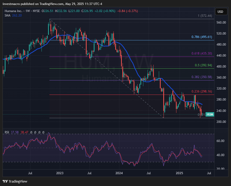
Task: Click the TradingView logo icon
Action: pyautogui.click(x=5, y=181)
